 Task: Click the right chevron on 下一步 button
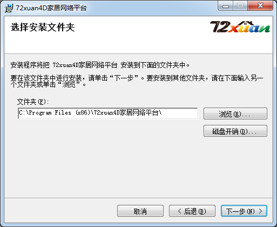[x=261, y=211]
